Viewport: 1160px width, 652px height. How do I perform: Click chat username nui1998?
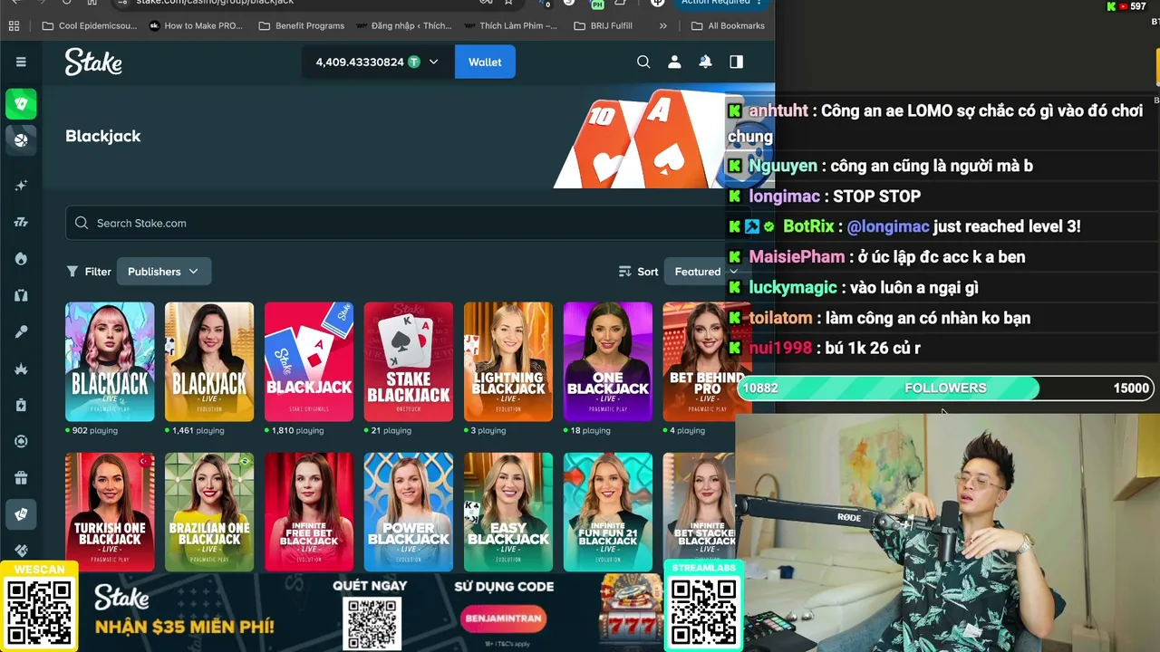click(x=780, y=349)
